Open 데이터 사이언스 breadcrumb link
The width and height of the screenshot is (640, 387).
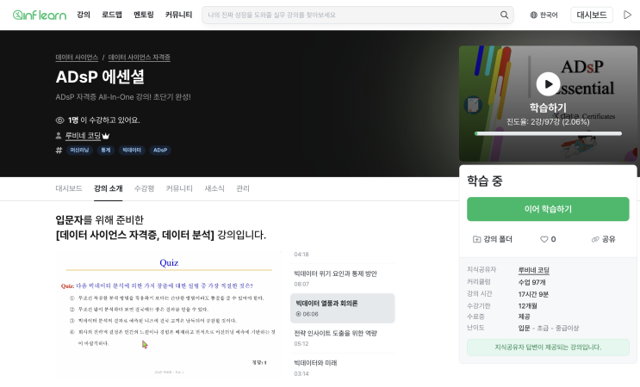[77, 58]
